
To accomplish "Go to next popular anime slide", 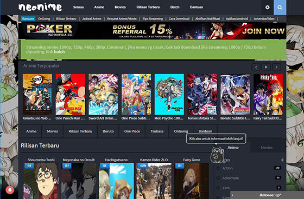I will coord(276,67).
